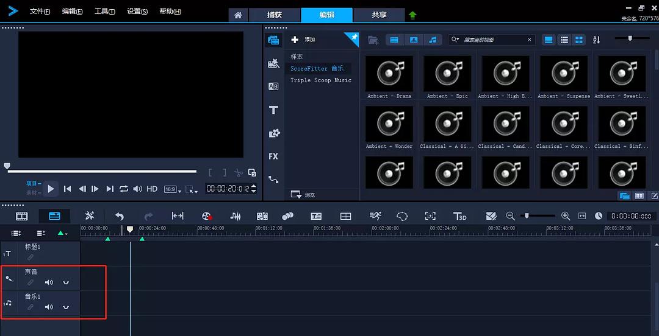Open the 工具 menu
The height and width of the screenshot is (336, 659).
pyautogui.click(x=105, y=12)
